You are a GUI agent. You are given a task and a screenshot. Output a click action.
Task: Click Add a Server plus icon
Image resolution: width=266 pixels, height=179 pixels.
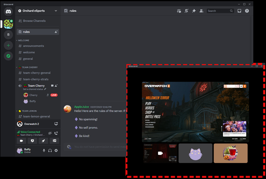(8, 45)
